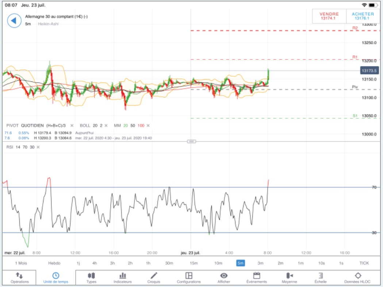Select the TICK timeframe
This screenshot has height=287, width=383.
click(364, 263)
